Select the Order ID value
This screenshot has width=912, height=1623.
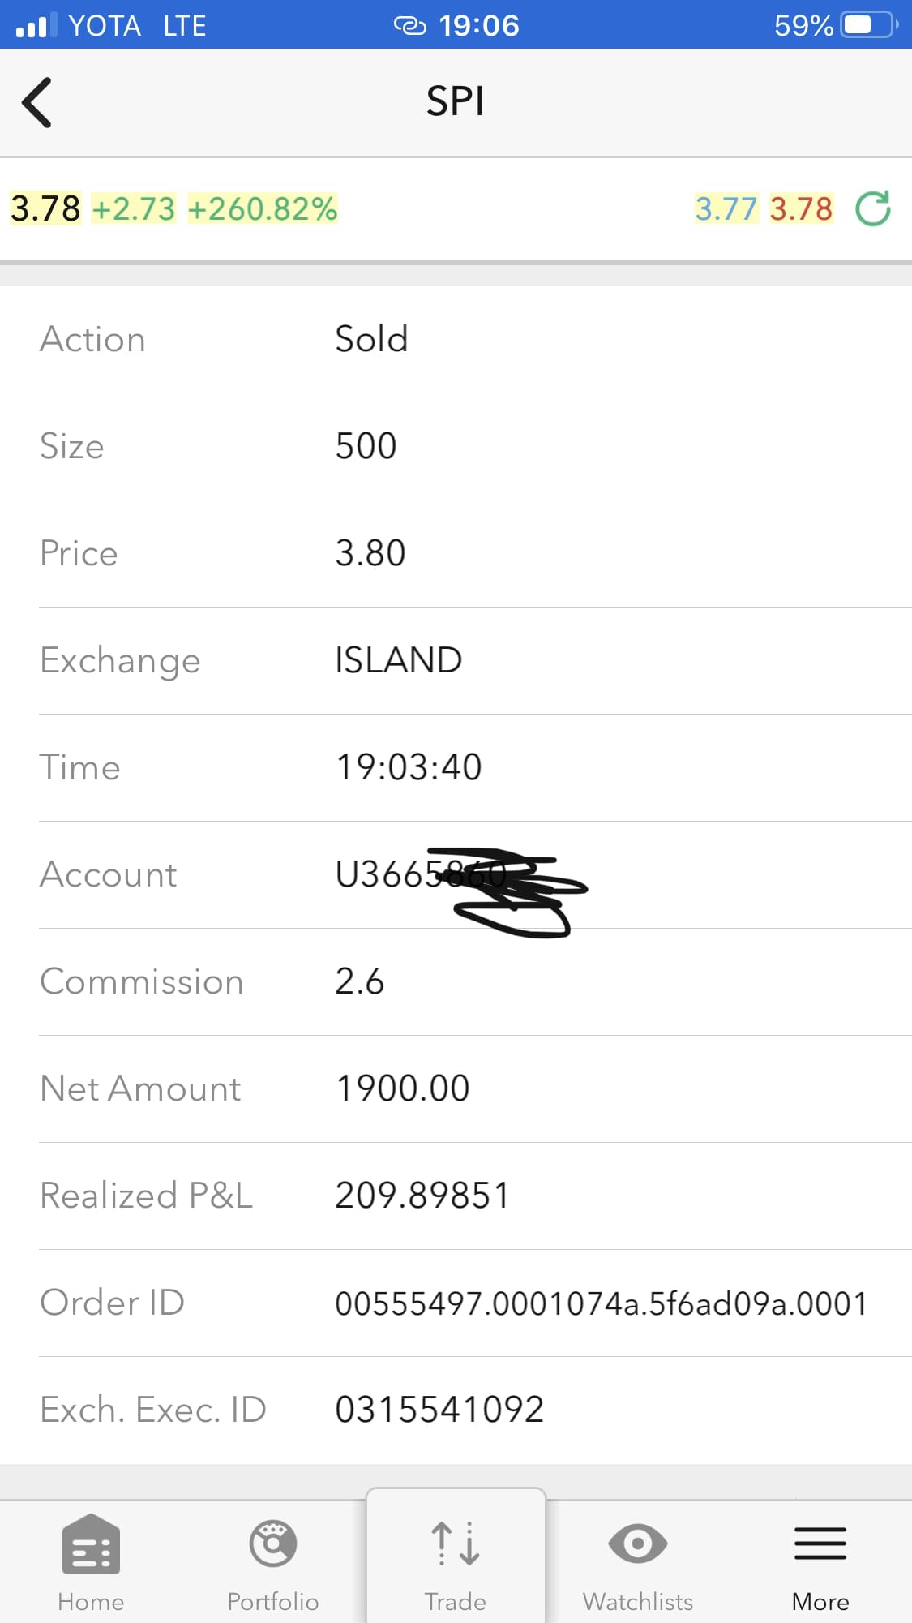pyautogui.click(x=601, y=1303)
